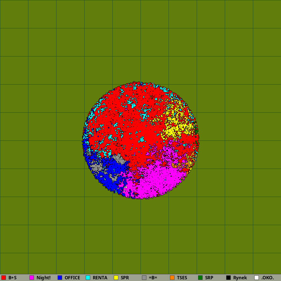Click the orange TSES legend swatch
Screen dimensions: 281x281
click(x=172, y=278)
